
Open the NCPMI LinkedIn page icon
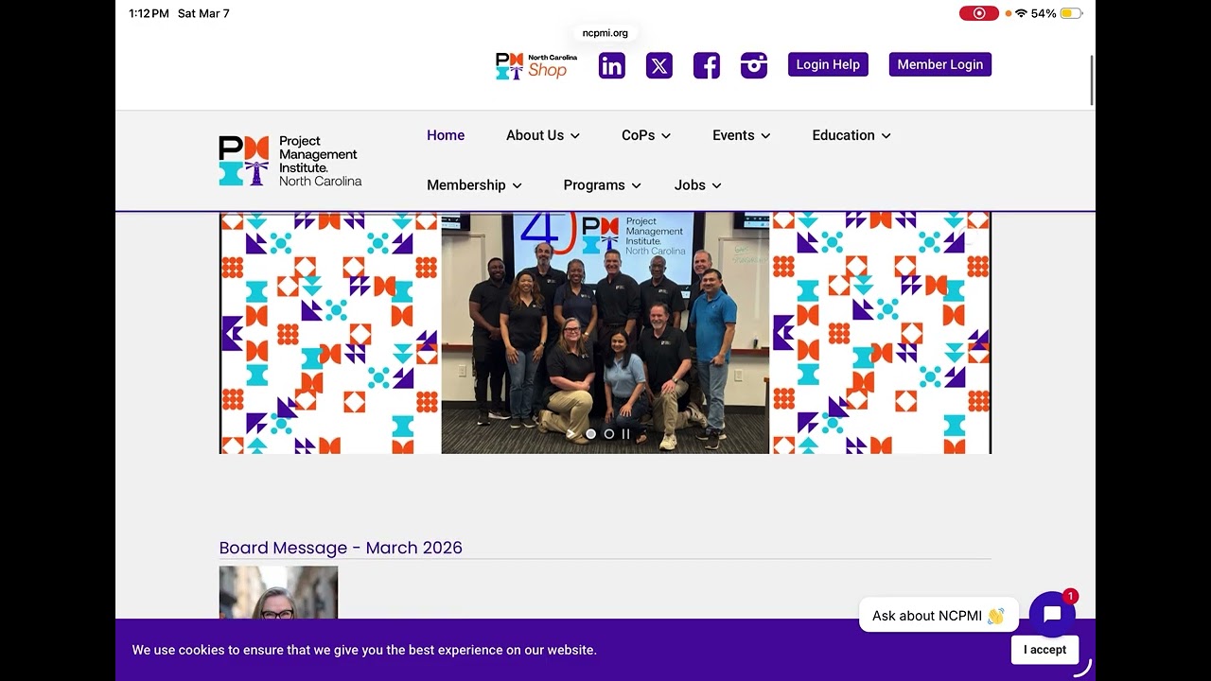[612, 65]
